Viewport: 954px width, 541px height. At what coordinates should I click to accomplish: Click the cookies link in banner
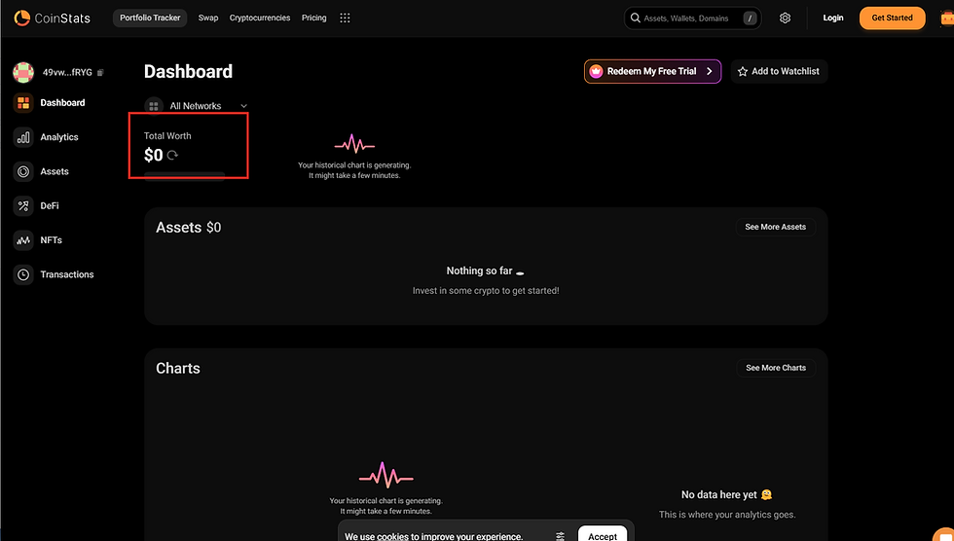pos(392,536)
